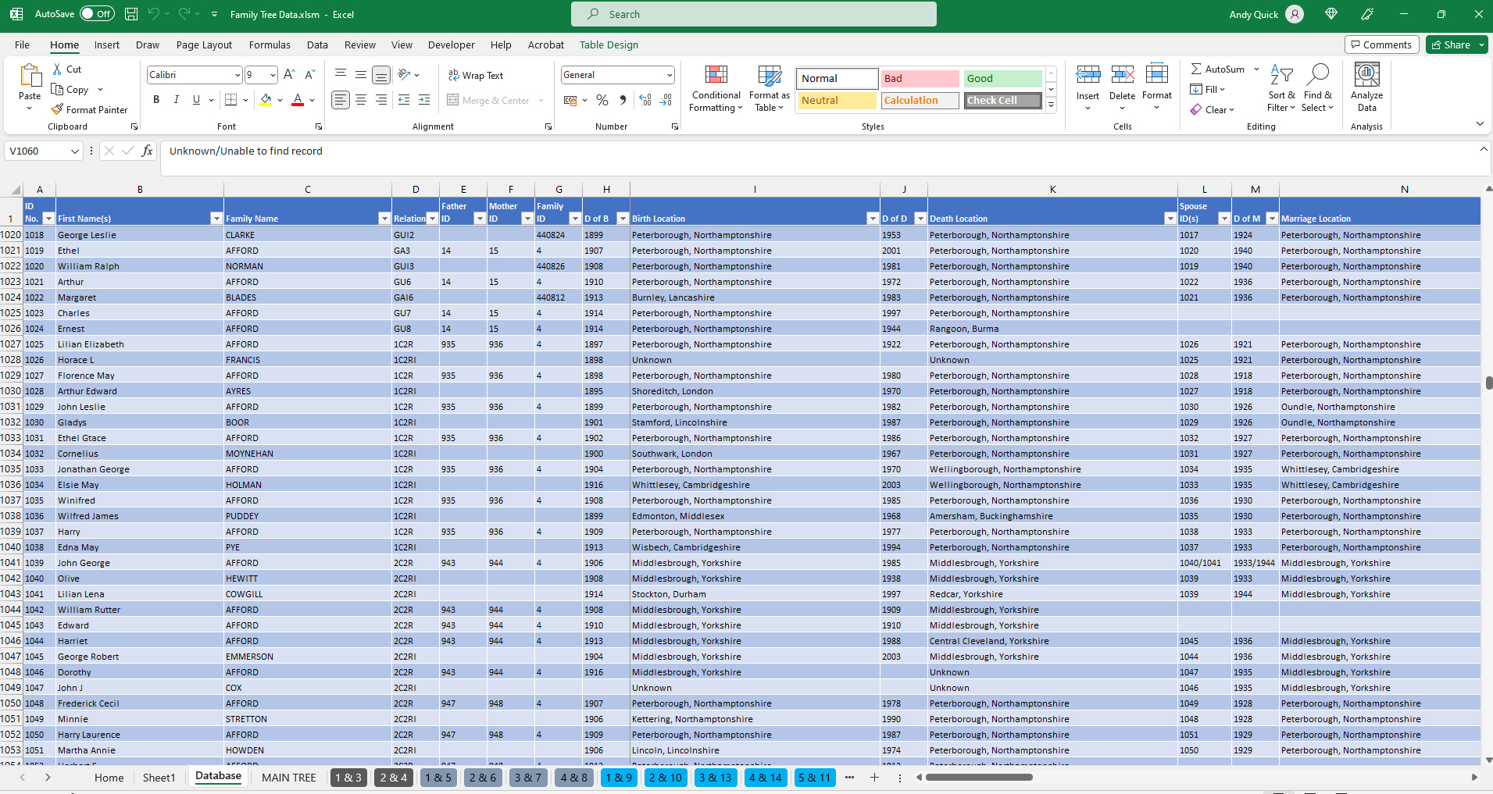Click the Format Painter brush icon
Screen dimensions: 1493x794
coord(58,110)
